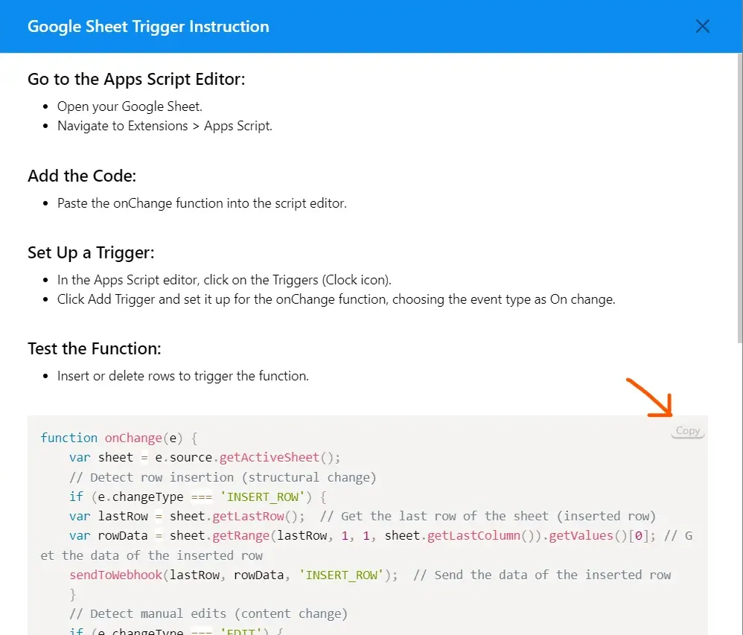Click the 'Add the Code:' heading
The width and height of the screenshot is (743, 635).
82,176
